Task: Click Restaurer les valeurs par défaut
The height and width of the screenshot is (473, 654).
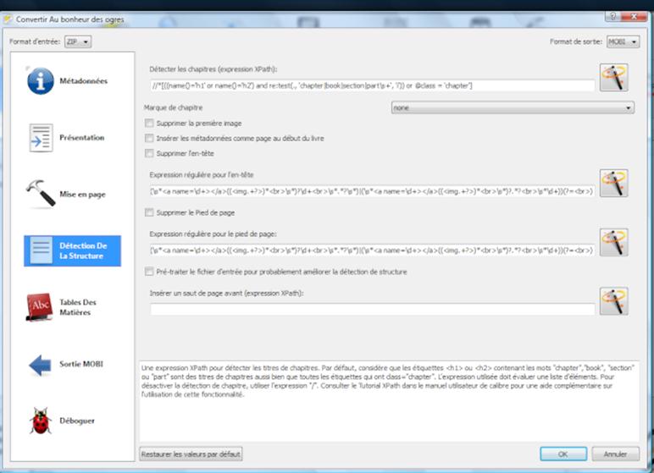Action: [191, 454]
